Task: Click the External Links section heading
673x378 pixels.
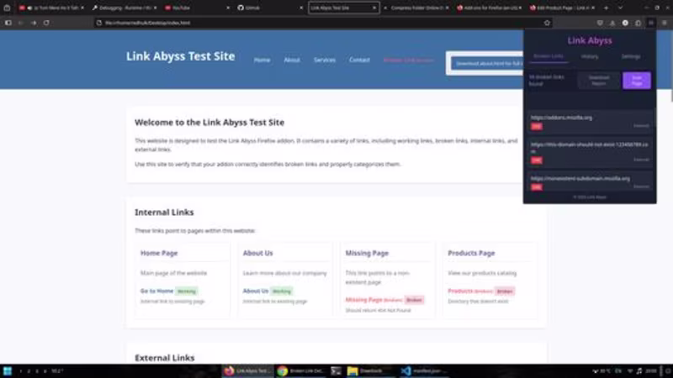Action: tap(164, 358)
